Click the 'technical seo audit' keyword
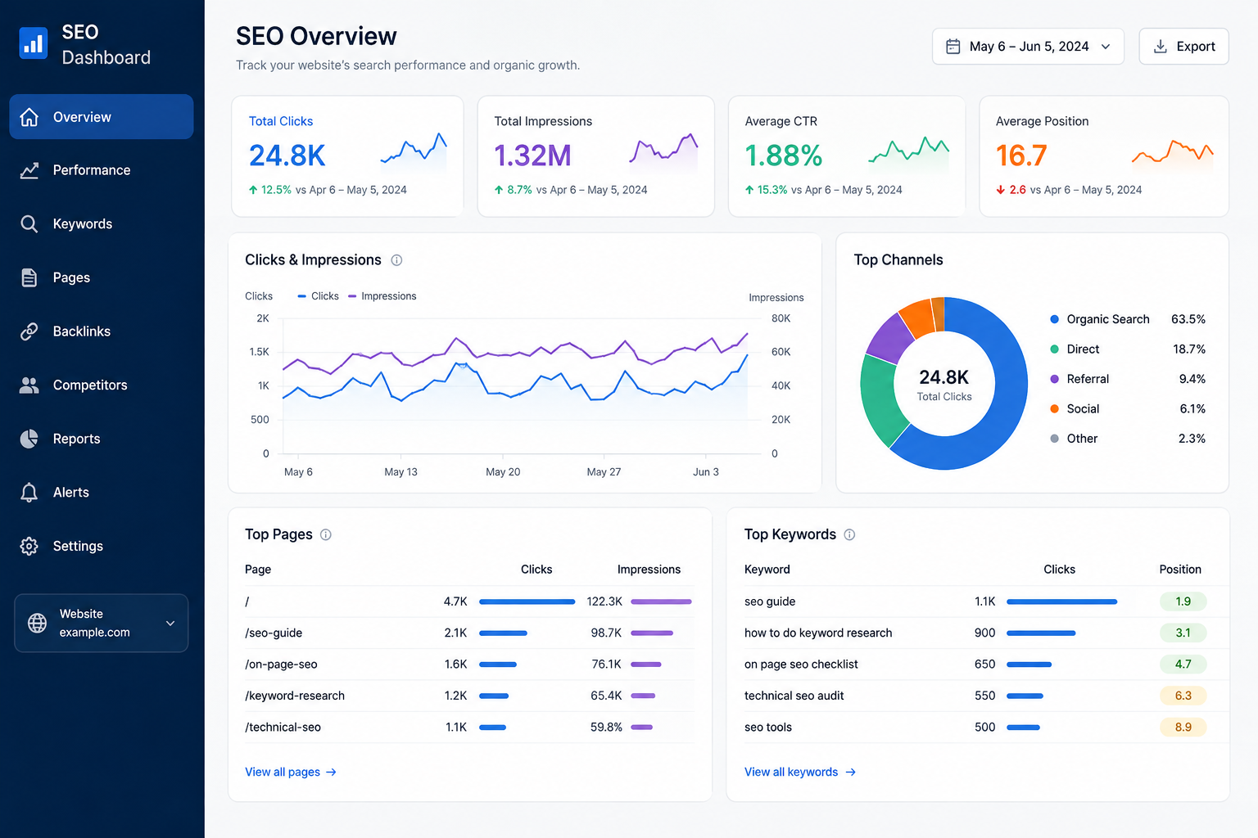This screenshot has width=1258, height=838. coord(794,696)
